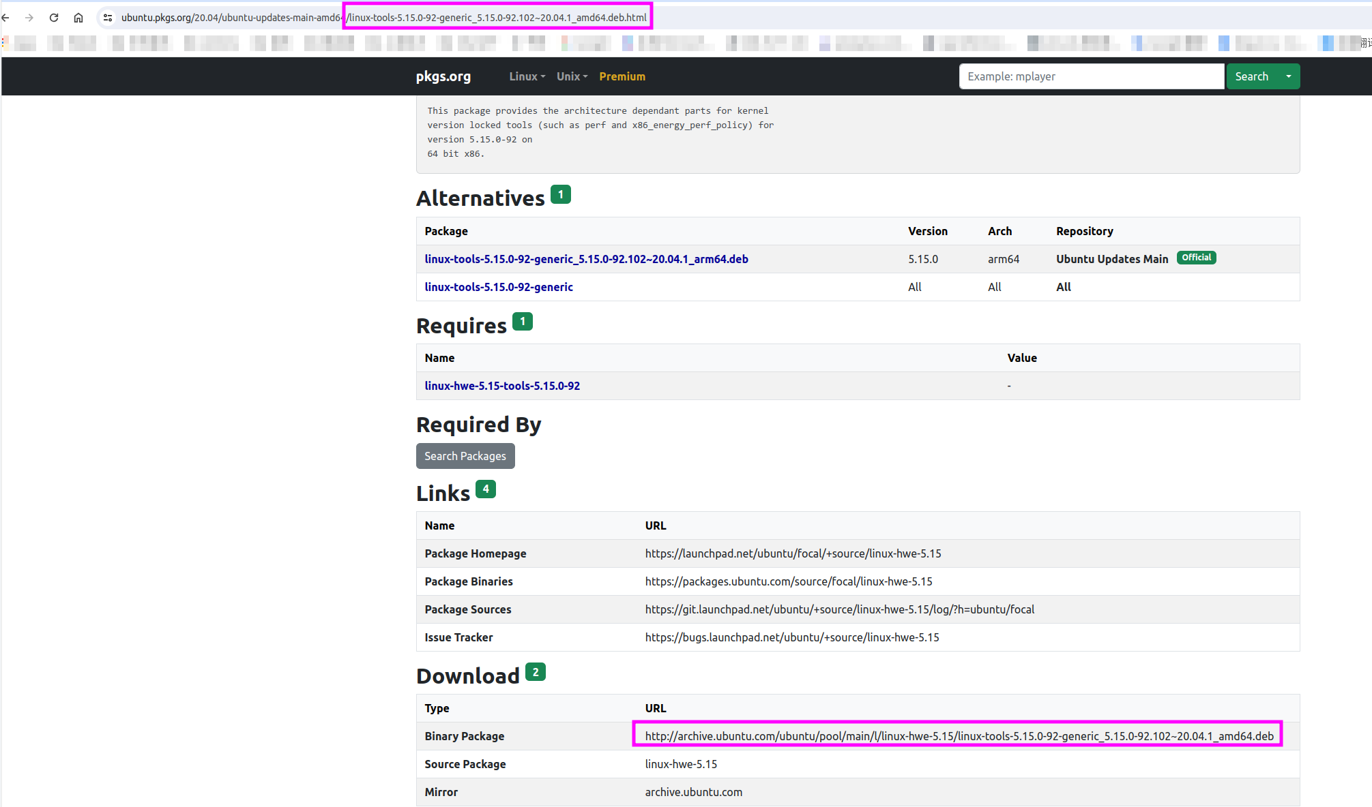1372x807 pixels.
Task: Click the Source Package value linux-hwe-5.15
Action: (681, 764)
